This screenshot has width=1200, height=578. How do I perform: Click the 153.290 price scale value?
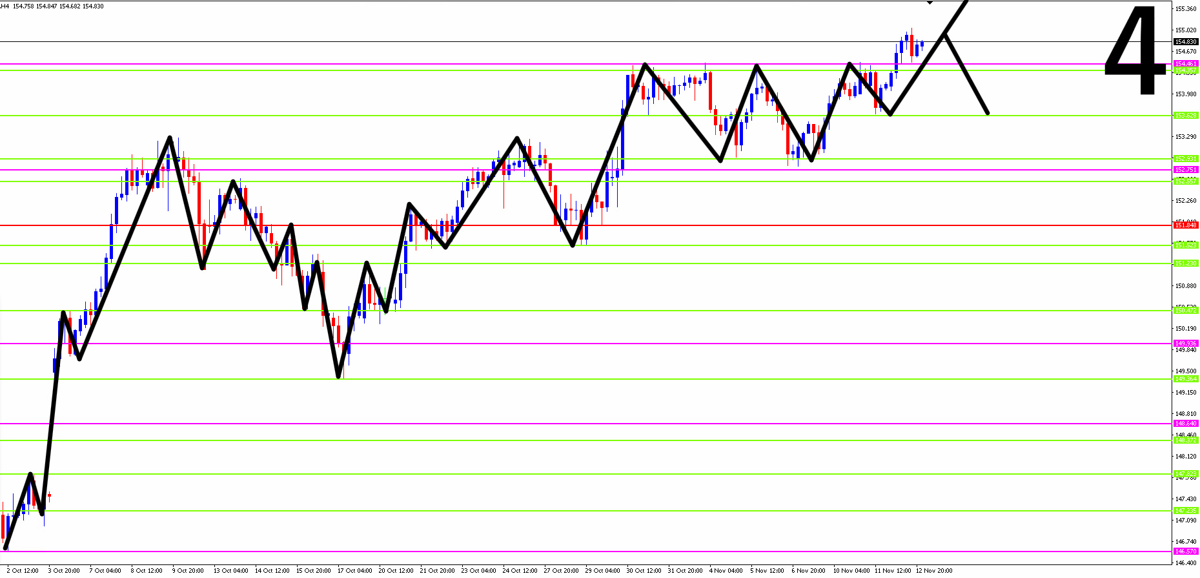[x=1186, y=137]
